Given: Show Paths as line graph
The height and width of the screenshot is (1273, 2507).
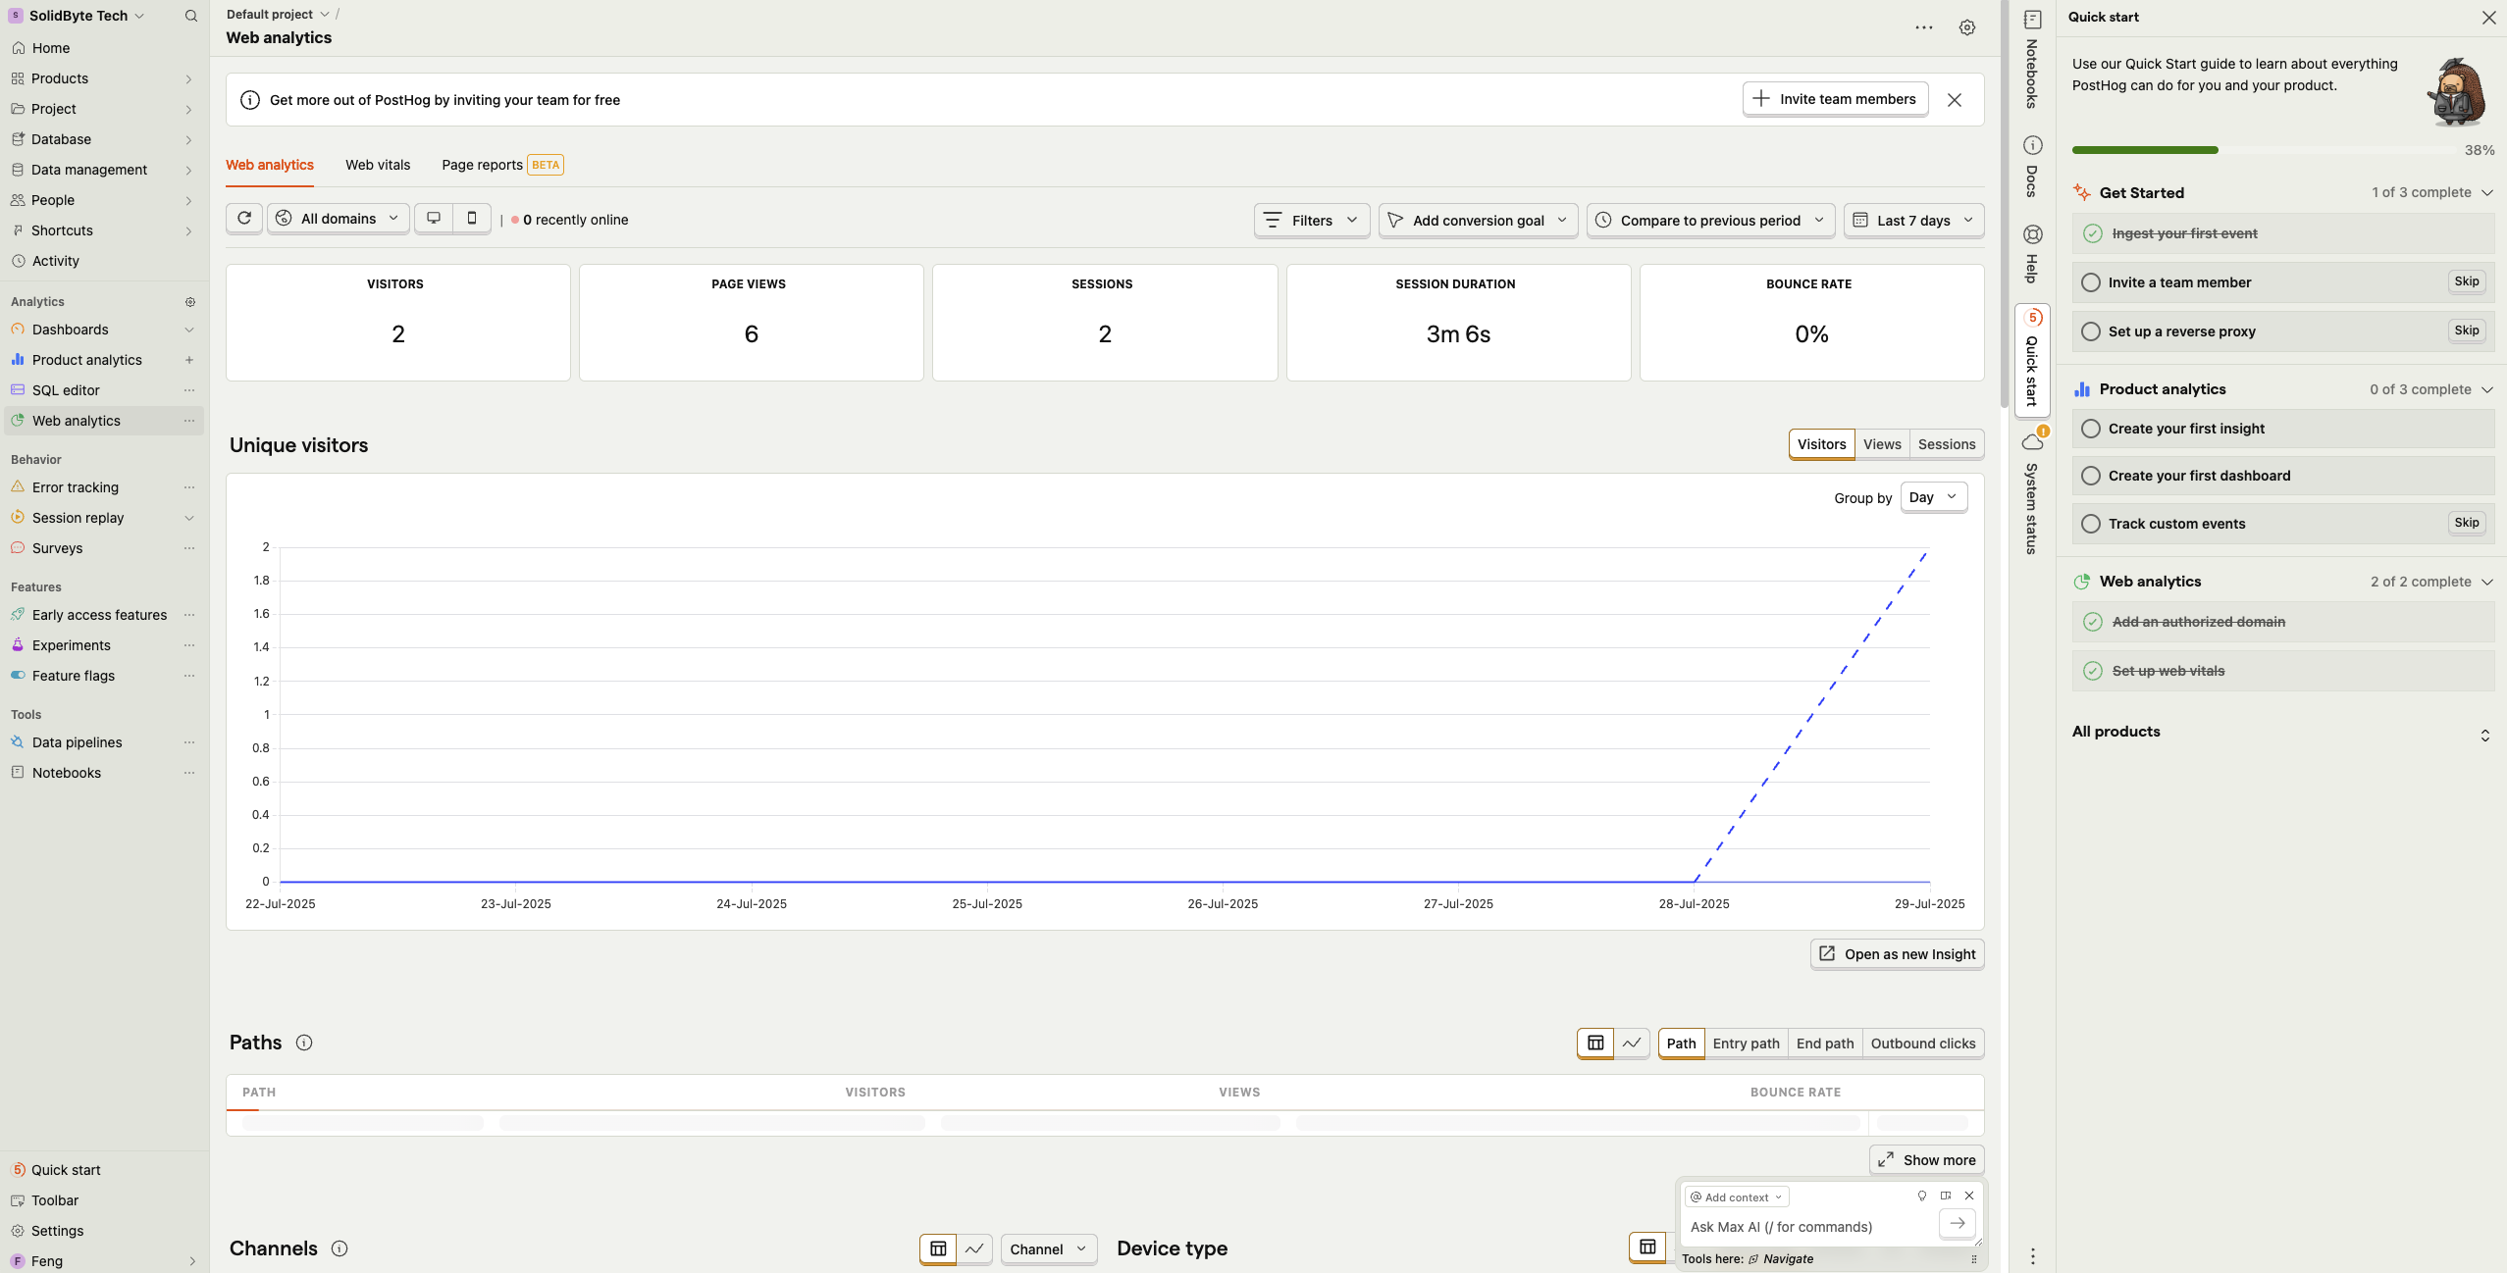Looking at the screenshot, I should point(1632,1043).
